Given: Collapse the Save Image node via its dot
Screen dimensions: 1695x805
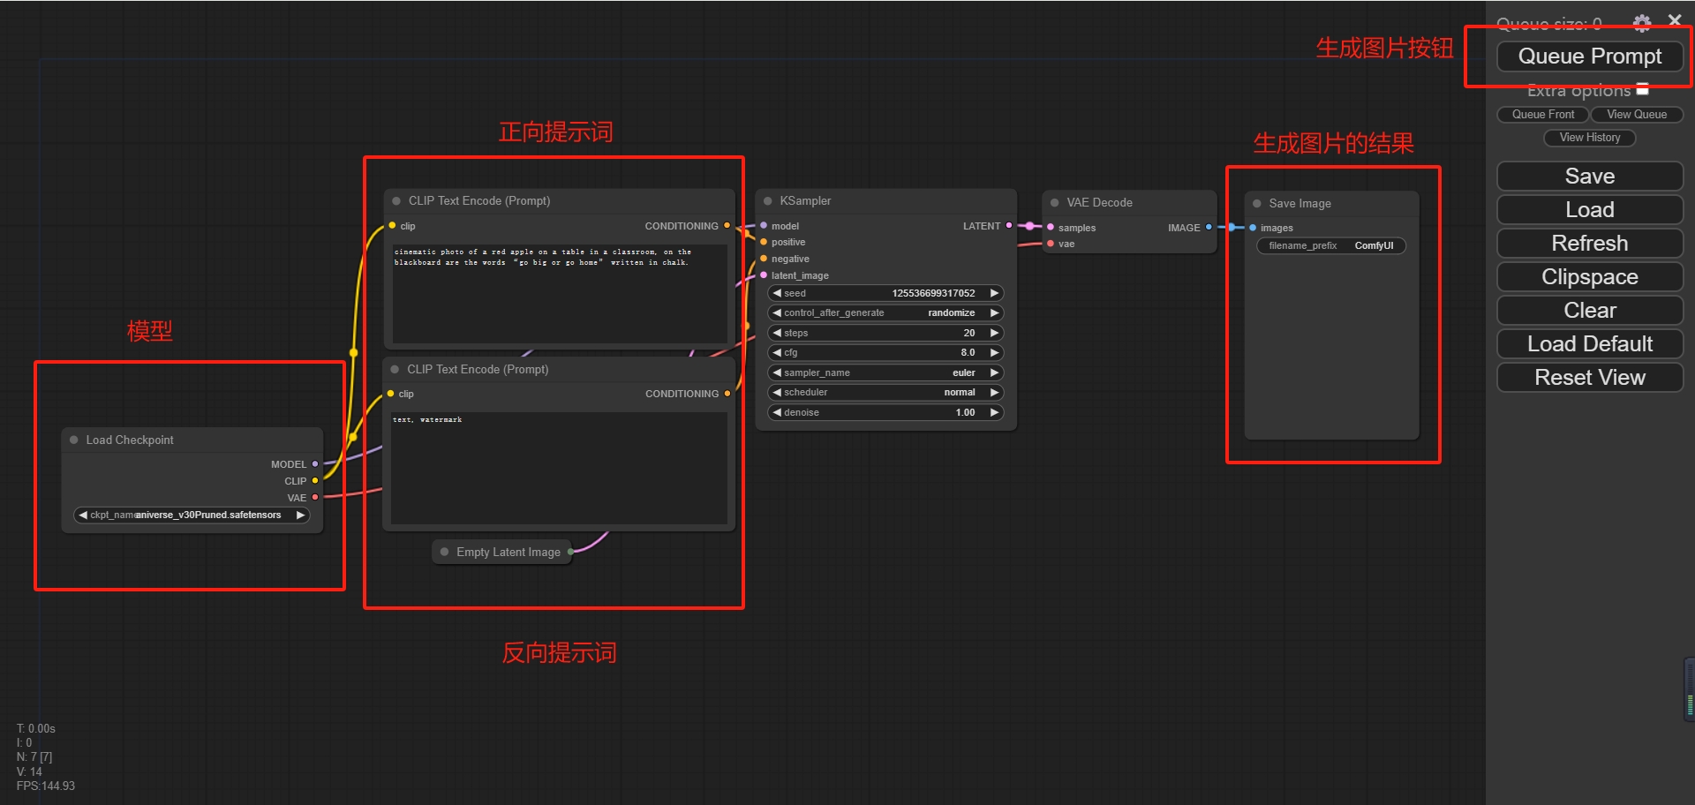Looking at the screenshot, I should point(1257,204).
